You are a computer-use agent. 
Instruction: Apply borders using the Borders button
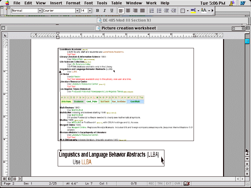(183, 11)
